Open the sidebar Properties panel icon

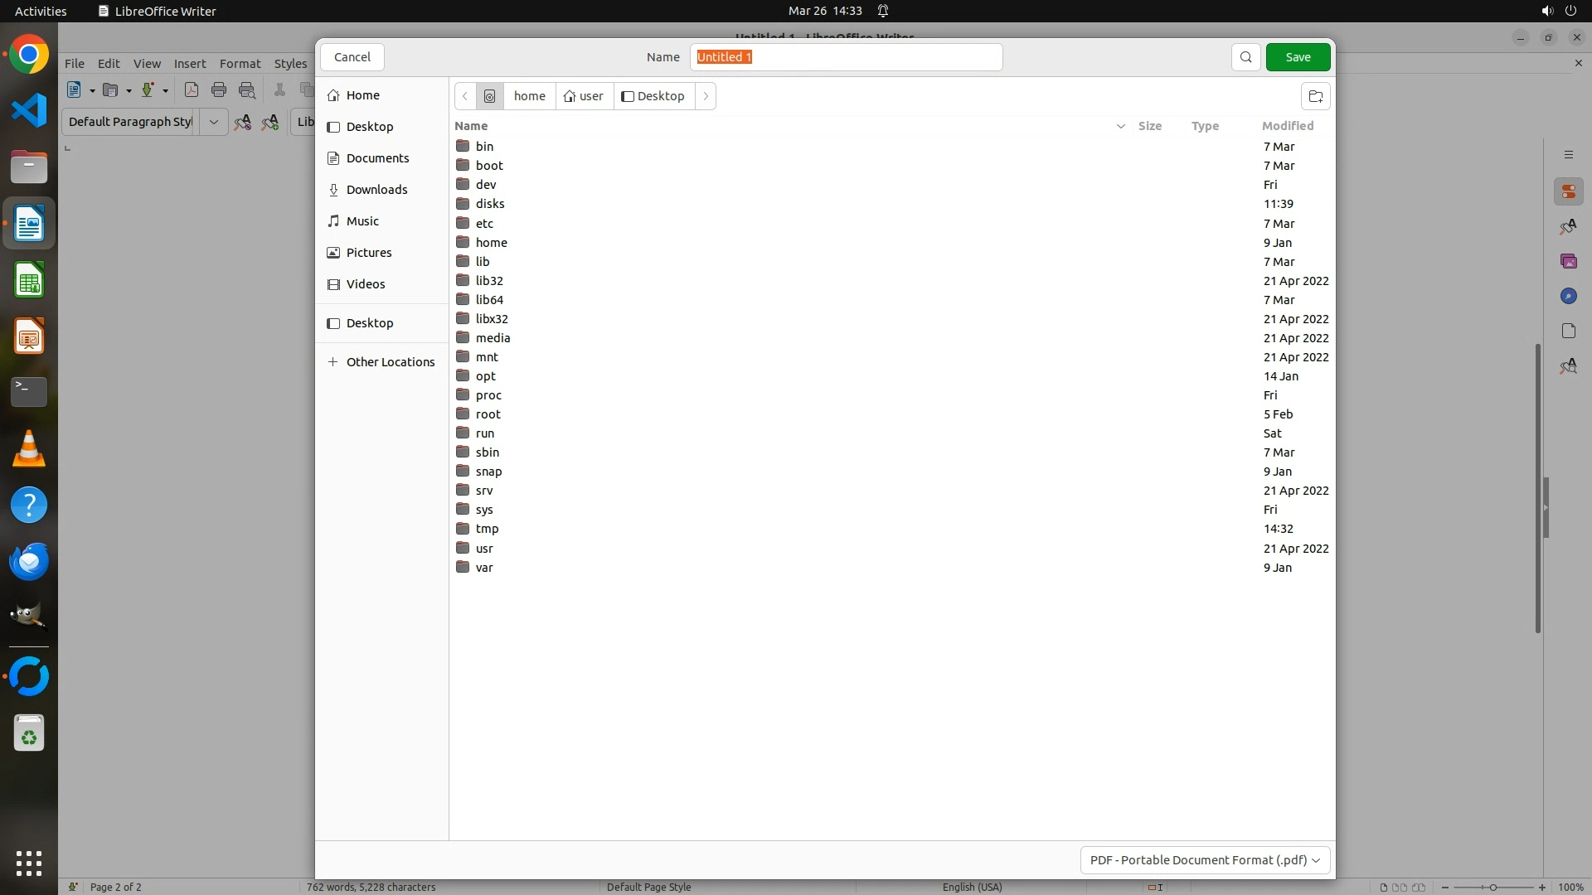[1568, 192]
